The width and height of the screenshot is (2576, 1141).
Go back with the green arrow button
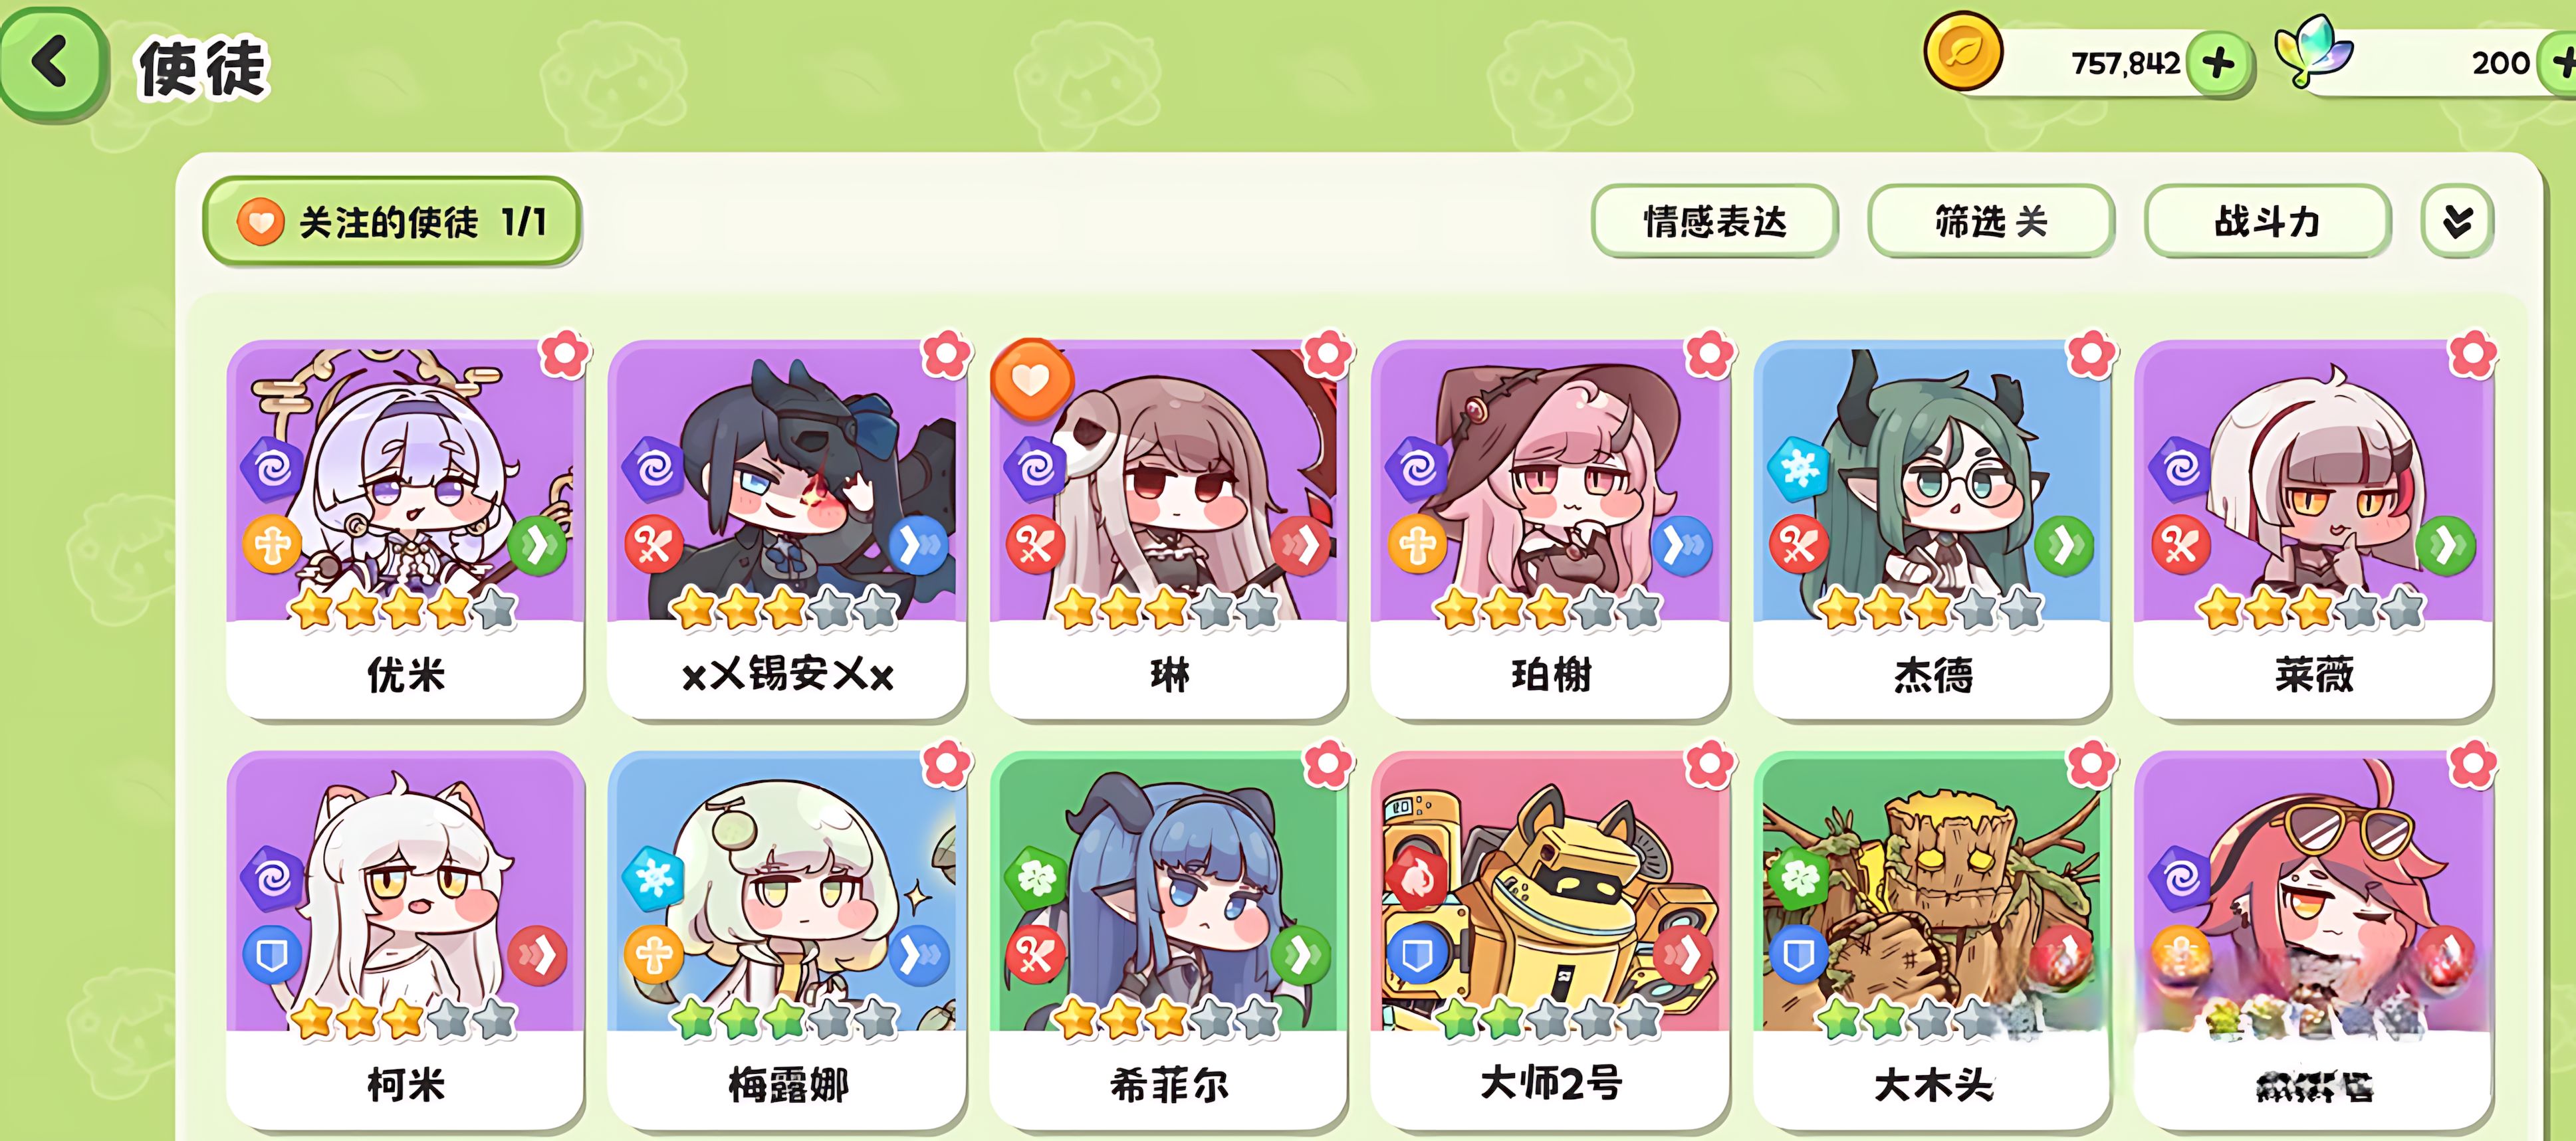click(x=52, y=65)
